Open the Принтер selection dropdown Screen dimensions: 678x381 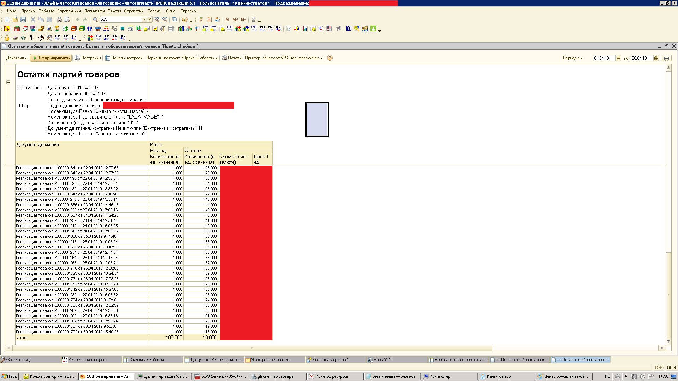tap(284, 58)
